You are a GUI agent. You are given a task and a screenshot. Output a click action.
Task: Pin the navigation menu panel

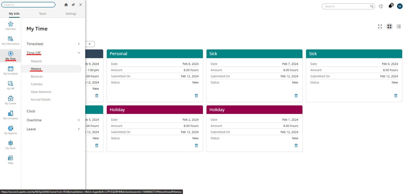[x=73, y=5]
